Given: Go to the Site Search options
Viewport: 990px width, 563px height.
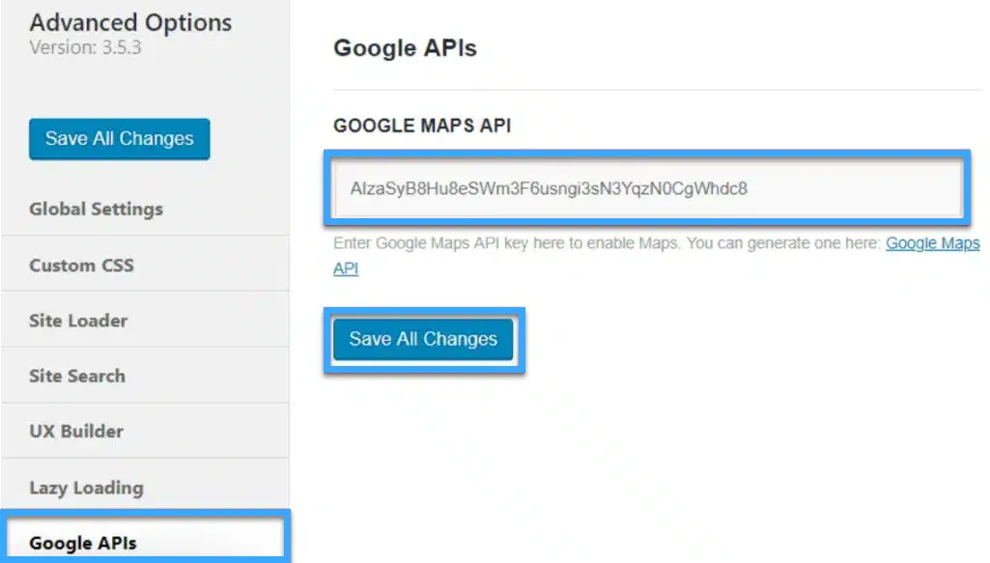Looking at the screenshot, I should tap(77, 376).
